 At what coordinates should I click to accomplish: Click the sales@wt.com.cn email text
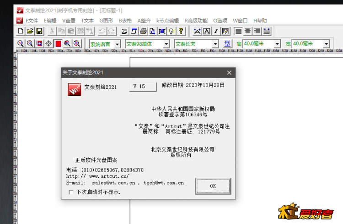click(113, 183)
